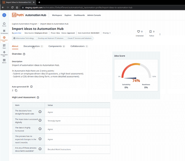Open a new browser tab
Image resolution: width=185 pixels, height=161 pixels.
click(39, 2)
